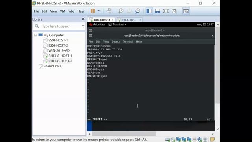
Task: Select ESXI-HOST-2 in the library tree
Action: pyautogui.click(x=58, y=45)
